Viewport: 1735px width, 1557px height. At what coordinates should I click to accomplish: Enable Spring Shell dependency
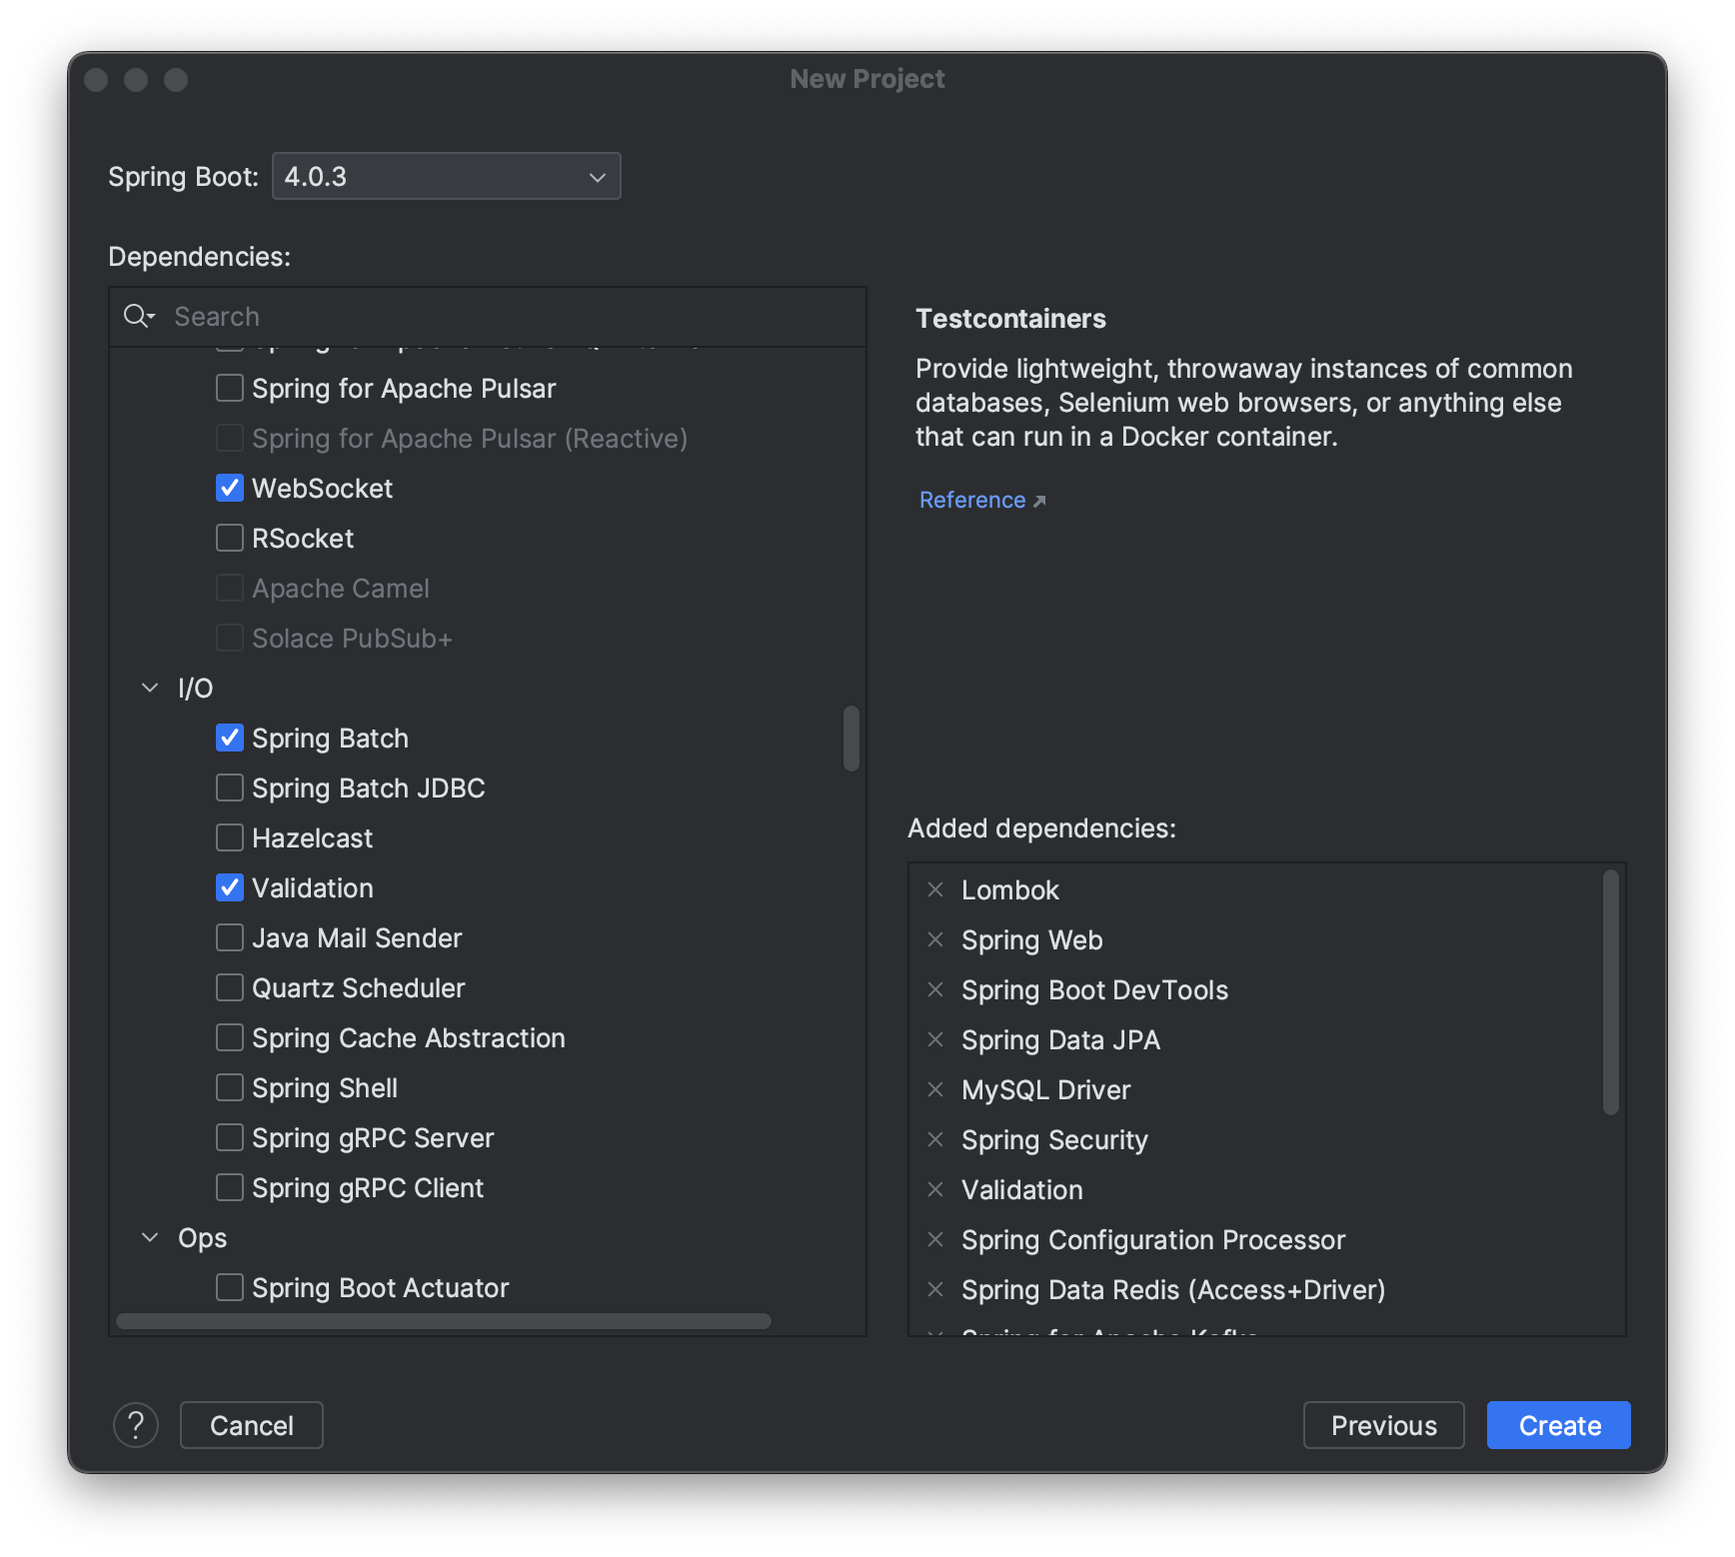coord(230,1087)
